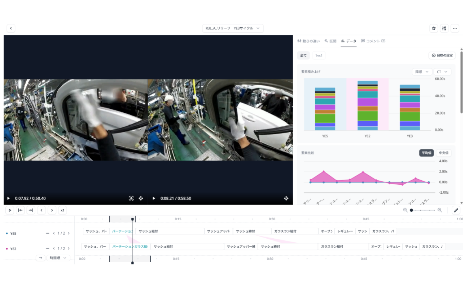This screenshot has height=288, width=469.
Task: Expand the 降順 sort dropdown
Action: (422, 72)
